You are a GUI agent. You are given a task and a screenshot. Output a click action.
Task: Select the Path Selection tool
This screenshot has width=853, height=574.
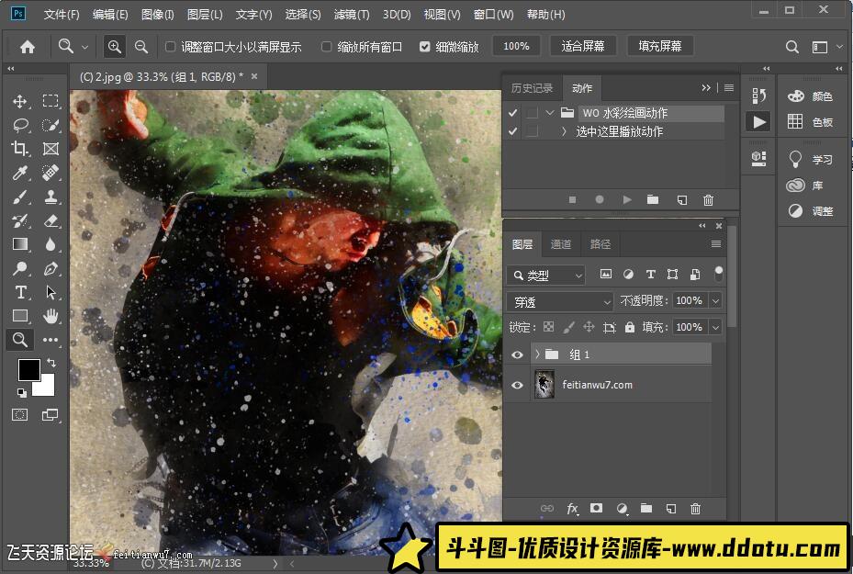pyautogui.click(x=51, y=292)
